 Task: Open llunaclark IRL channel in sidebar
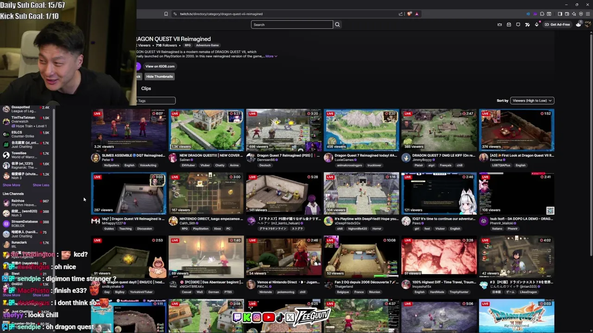pyautogui.click(x=26, y=244)
